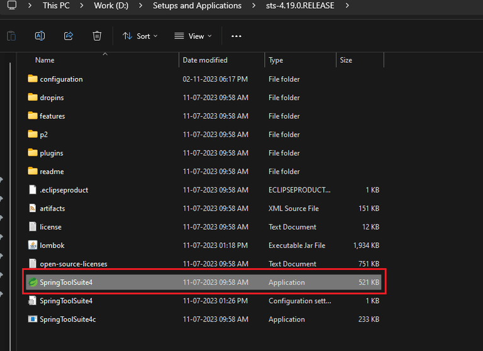The width and height of the screenshot is (483, 351).
Task: Click the 1,934 KB size cell
Action: [366, 245]
